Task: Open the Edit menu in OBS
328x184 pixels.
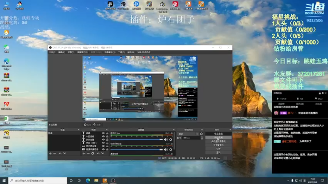Action: click(61, 52)
